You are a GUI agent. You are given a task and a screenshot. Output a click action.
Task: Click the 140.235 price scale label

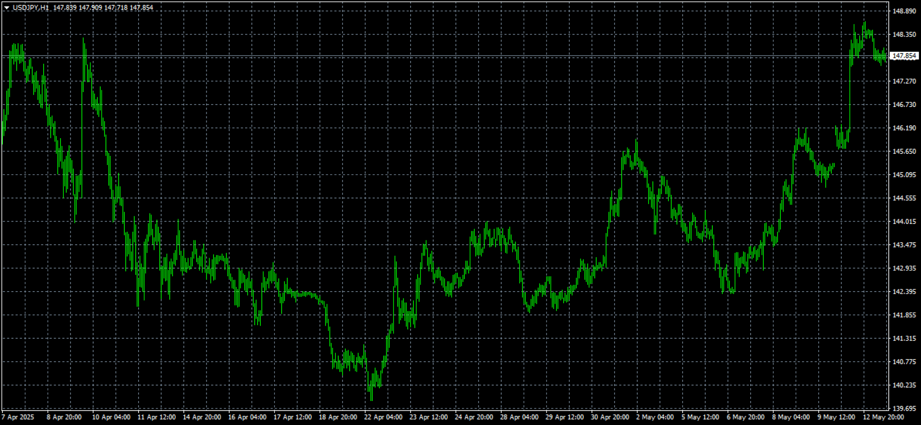pos(904,385)
